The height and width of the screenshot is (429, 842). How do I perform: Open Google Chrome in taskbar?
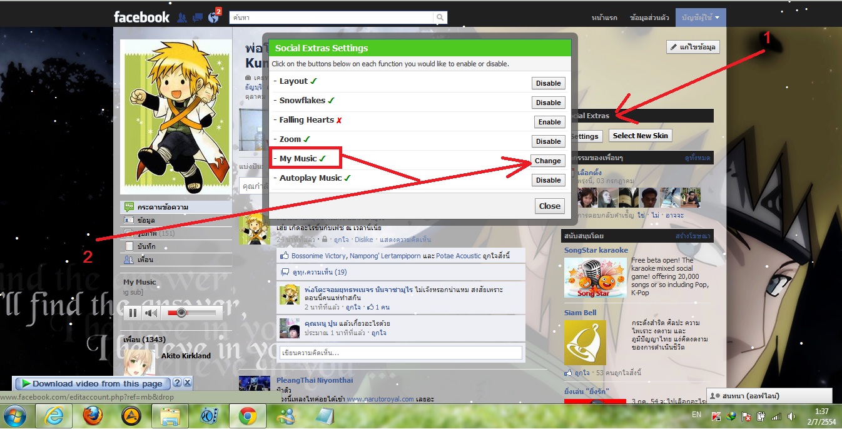(x=248, y=416)
